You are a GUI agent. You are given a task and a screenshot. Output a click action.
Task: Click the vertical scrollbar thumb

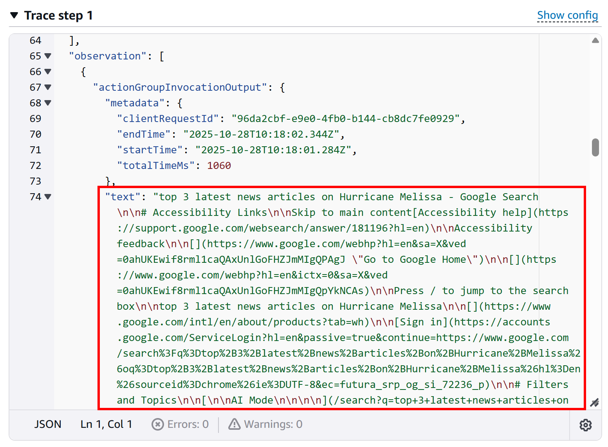point(595,147)
